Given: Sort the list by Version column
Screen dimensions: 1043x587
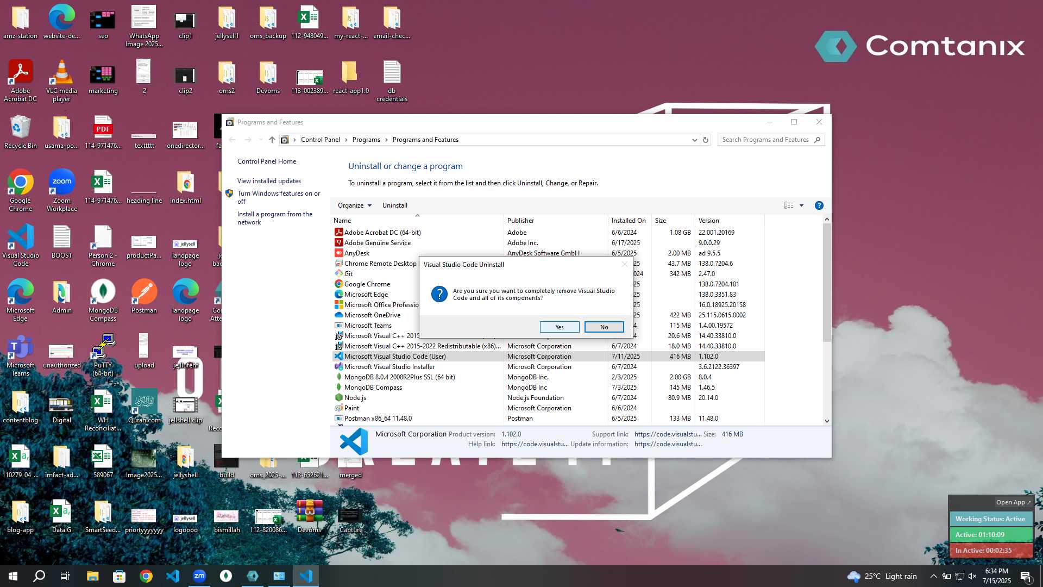Looking at the screenshot, I should click(x=730, y=221).
